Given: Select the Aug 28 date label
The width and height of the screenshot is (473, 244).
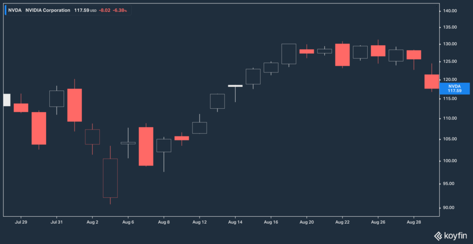Looking at the screenshot, I should [x=413, y=222].
